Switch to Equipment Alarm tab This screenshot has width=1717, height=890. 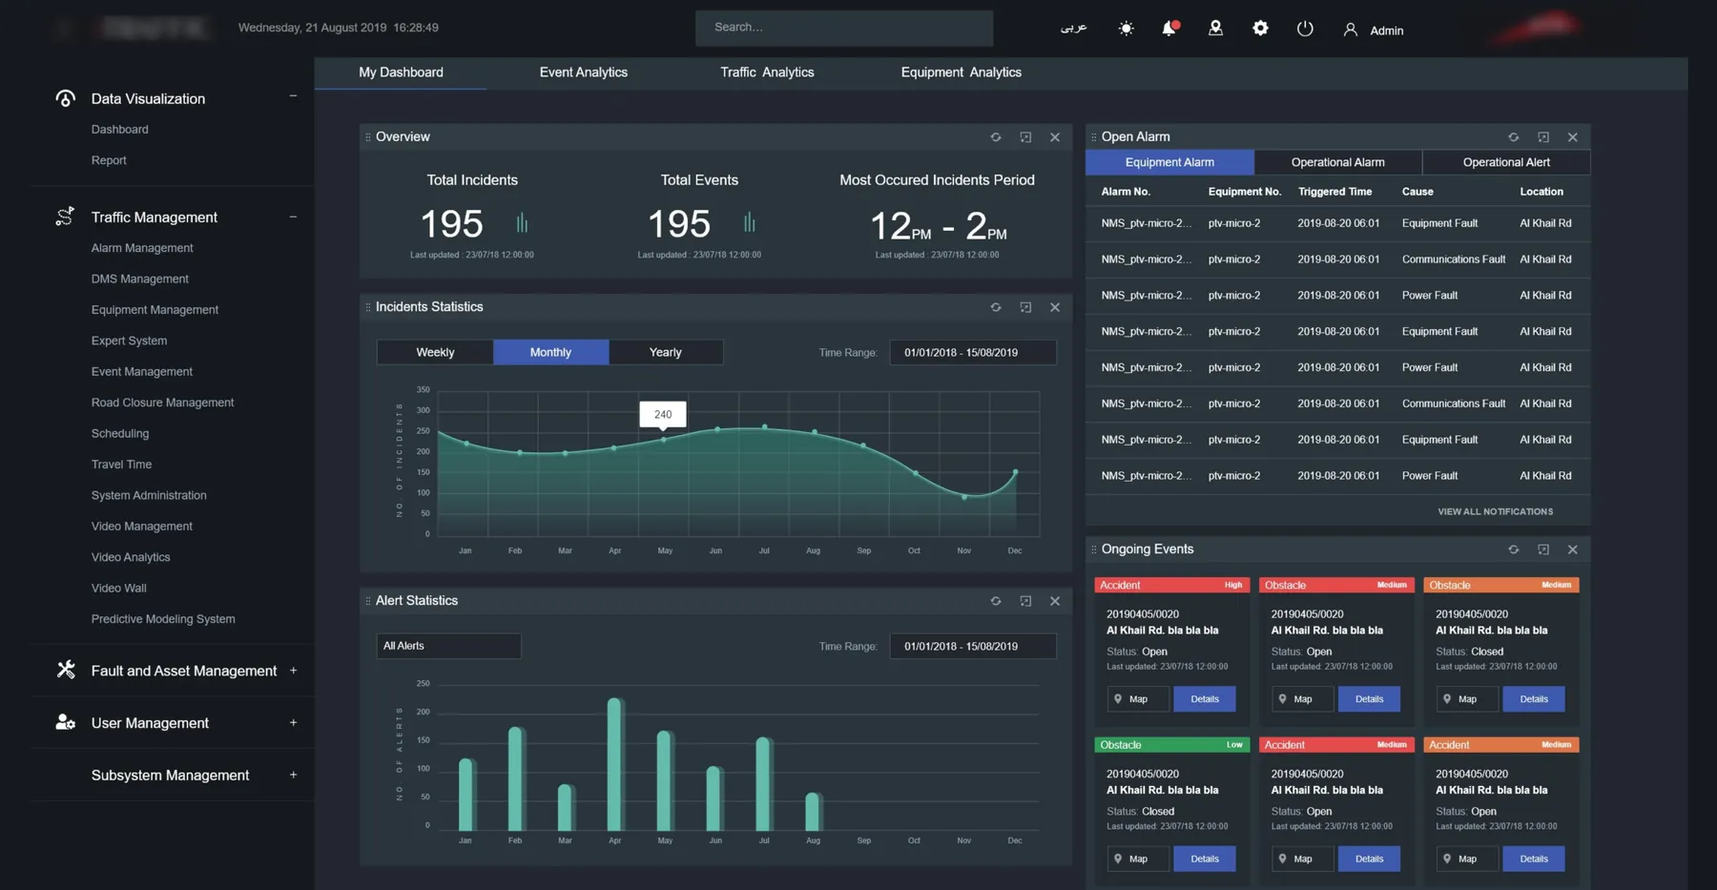click(x=1169, y=162)
